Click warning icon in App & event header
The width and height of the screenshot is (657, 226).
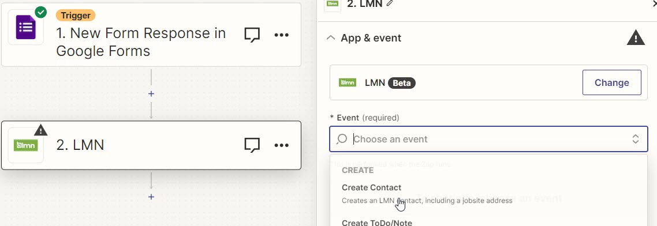click(x=636, y=38)
